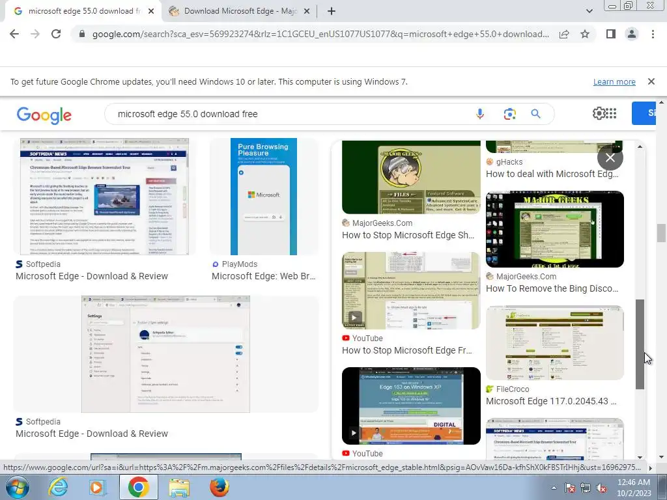Viewport: 667px width, 500px height.
Task: Reload the current Google page
Action: click(56, 34)
